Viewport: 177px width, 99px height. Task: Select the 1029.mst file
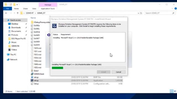point(38,48)
